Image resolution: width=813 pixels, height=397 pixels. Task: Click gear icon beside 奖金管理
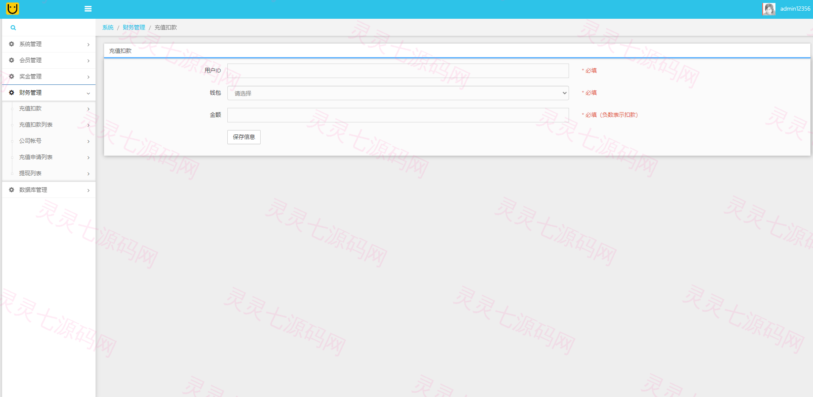pyautogui.click(x=12, y=76)
